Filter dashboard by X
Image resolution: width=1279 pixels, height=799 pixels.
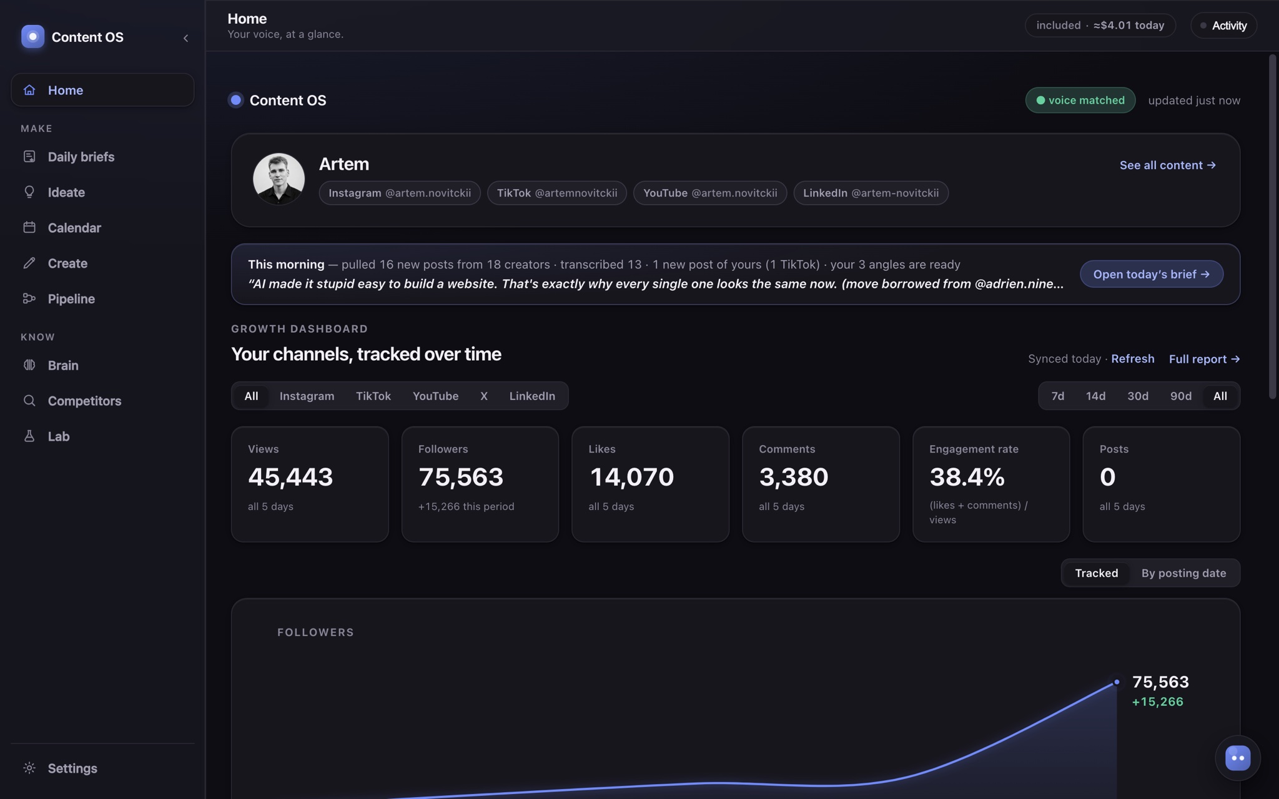tap(484, 396)
